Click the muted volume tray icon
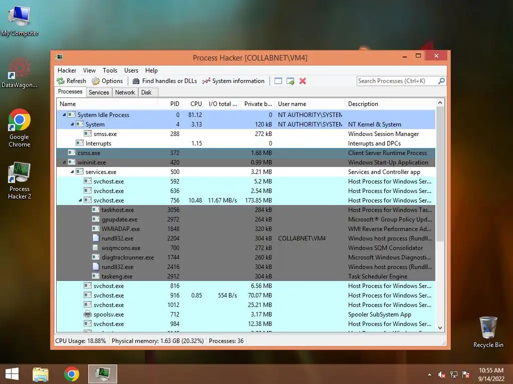The height and width of the screenshot is (384, 513). point(442,374)
